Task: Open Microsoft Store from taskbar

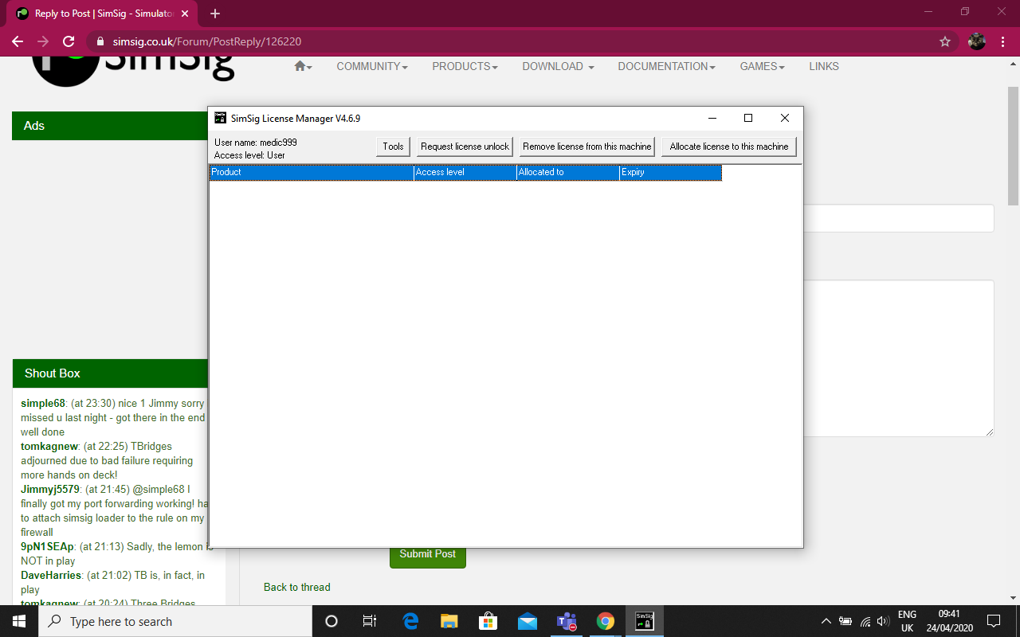Action: 488,621
